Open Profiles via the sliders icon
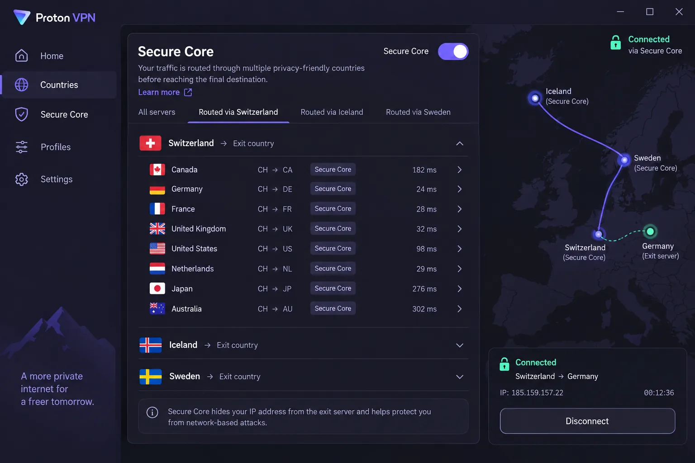The image size is (695, 463). click(x=21, y=147)
